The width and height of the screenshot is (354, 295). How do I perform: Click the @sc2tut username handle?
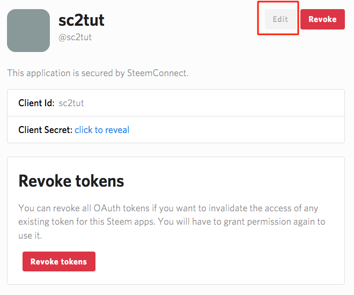tap(75, 37)
